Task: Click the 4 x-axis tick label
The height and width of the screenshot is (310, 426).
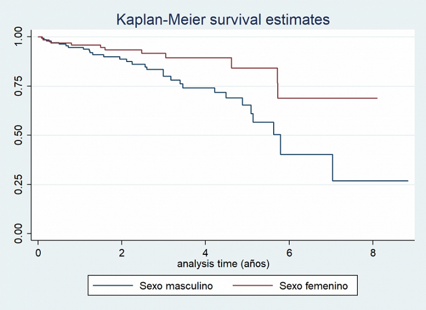Action: [206, 253]
